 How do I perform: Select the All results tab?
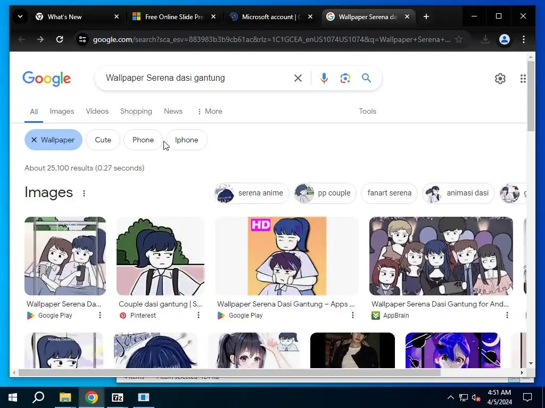coord(34,112)
